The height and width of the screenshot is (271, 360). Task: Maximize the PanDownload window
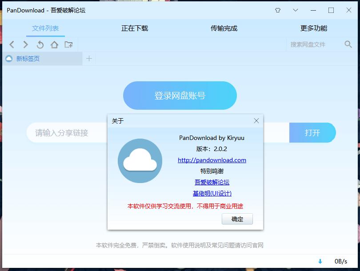tap(331, 10)
